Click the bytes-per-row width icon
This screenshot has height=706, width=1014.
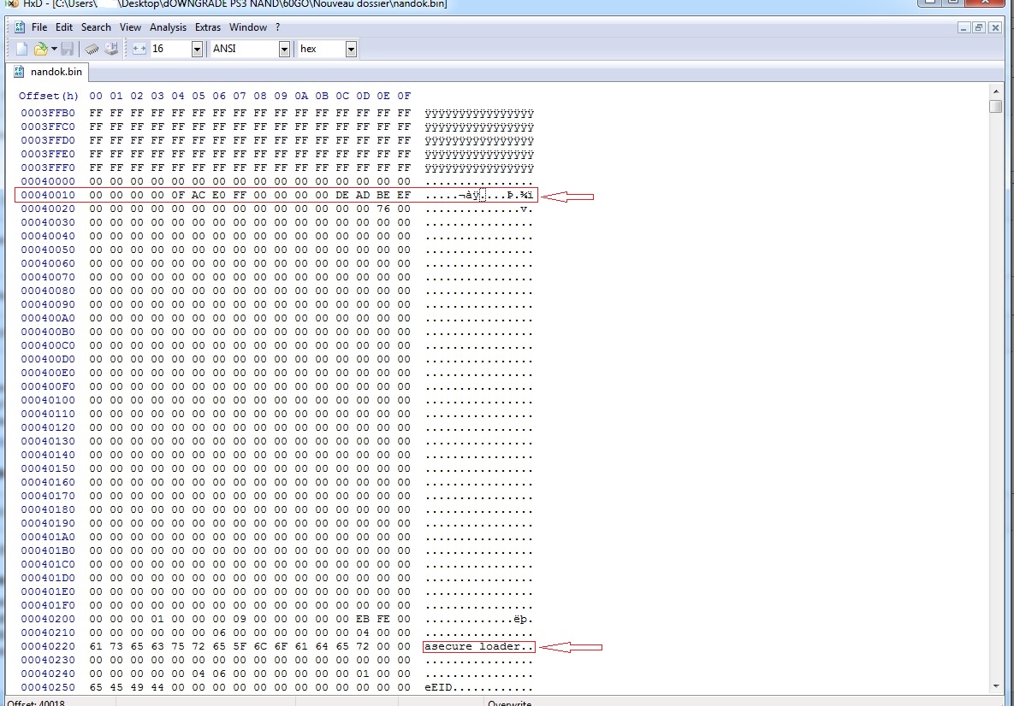139,50
